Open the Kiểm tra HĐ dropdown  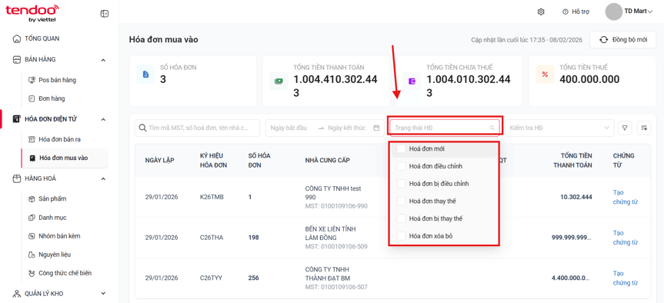(559, 128)
